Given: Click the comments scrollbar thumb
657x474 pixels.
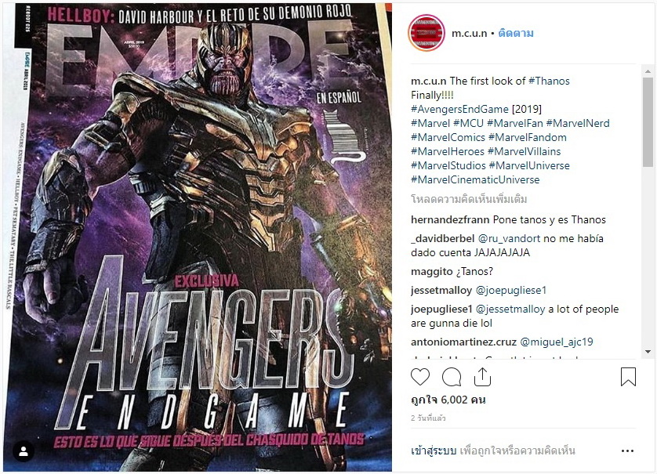Looking at the screenshot, I should coord(648,122).
